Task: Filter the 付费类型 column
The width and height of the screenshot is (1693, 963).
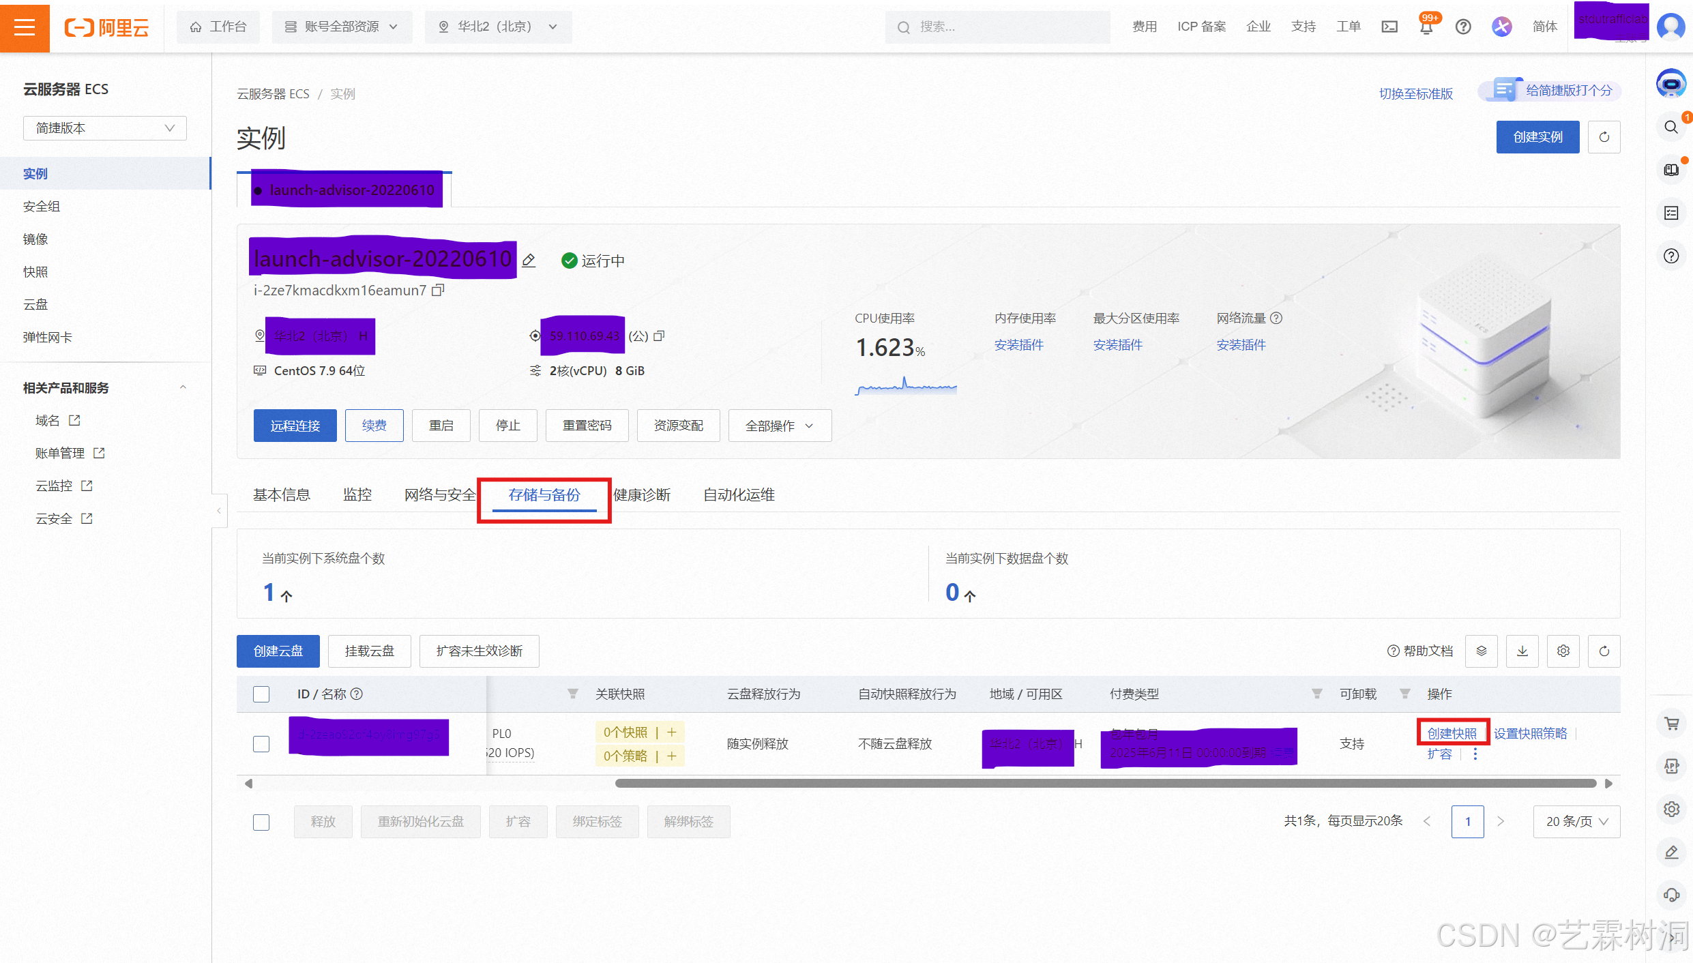Action: click(x=1316, y=694)
